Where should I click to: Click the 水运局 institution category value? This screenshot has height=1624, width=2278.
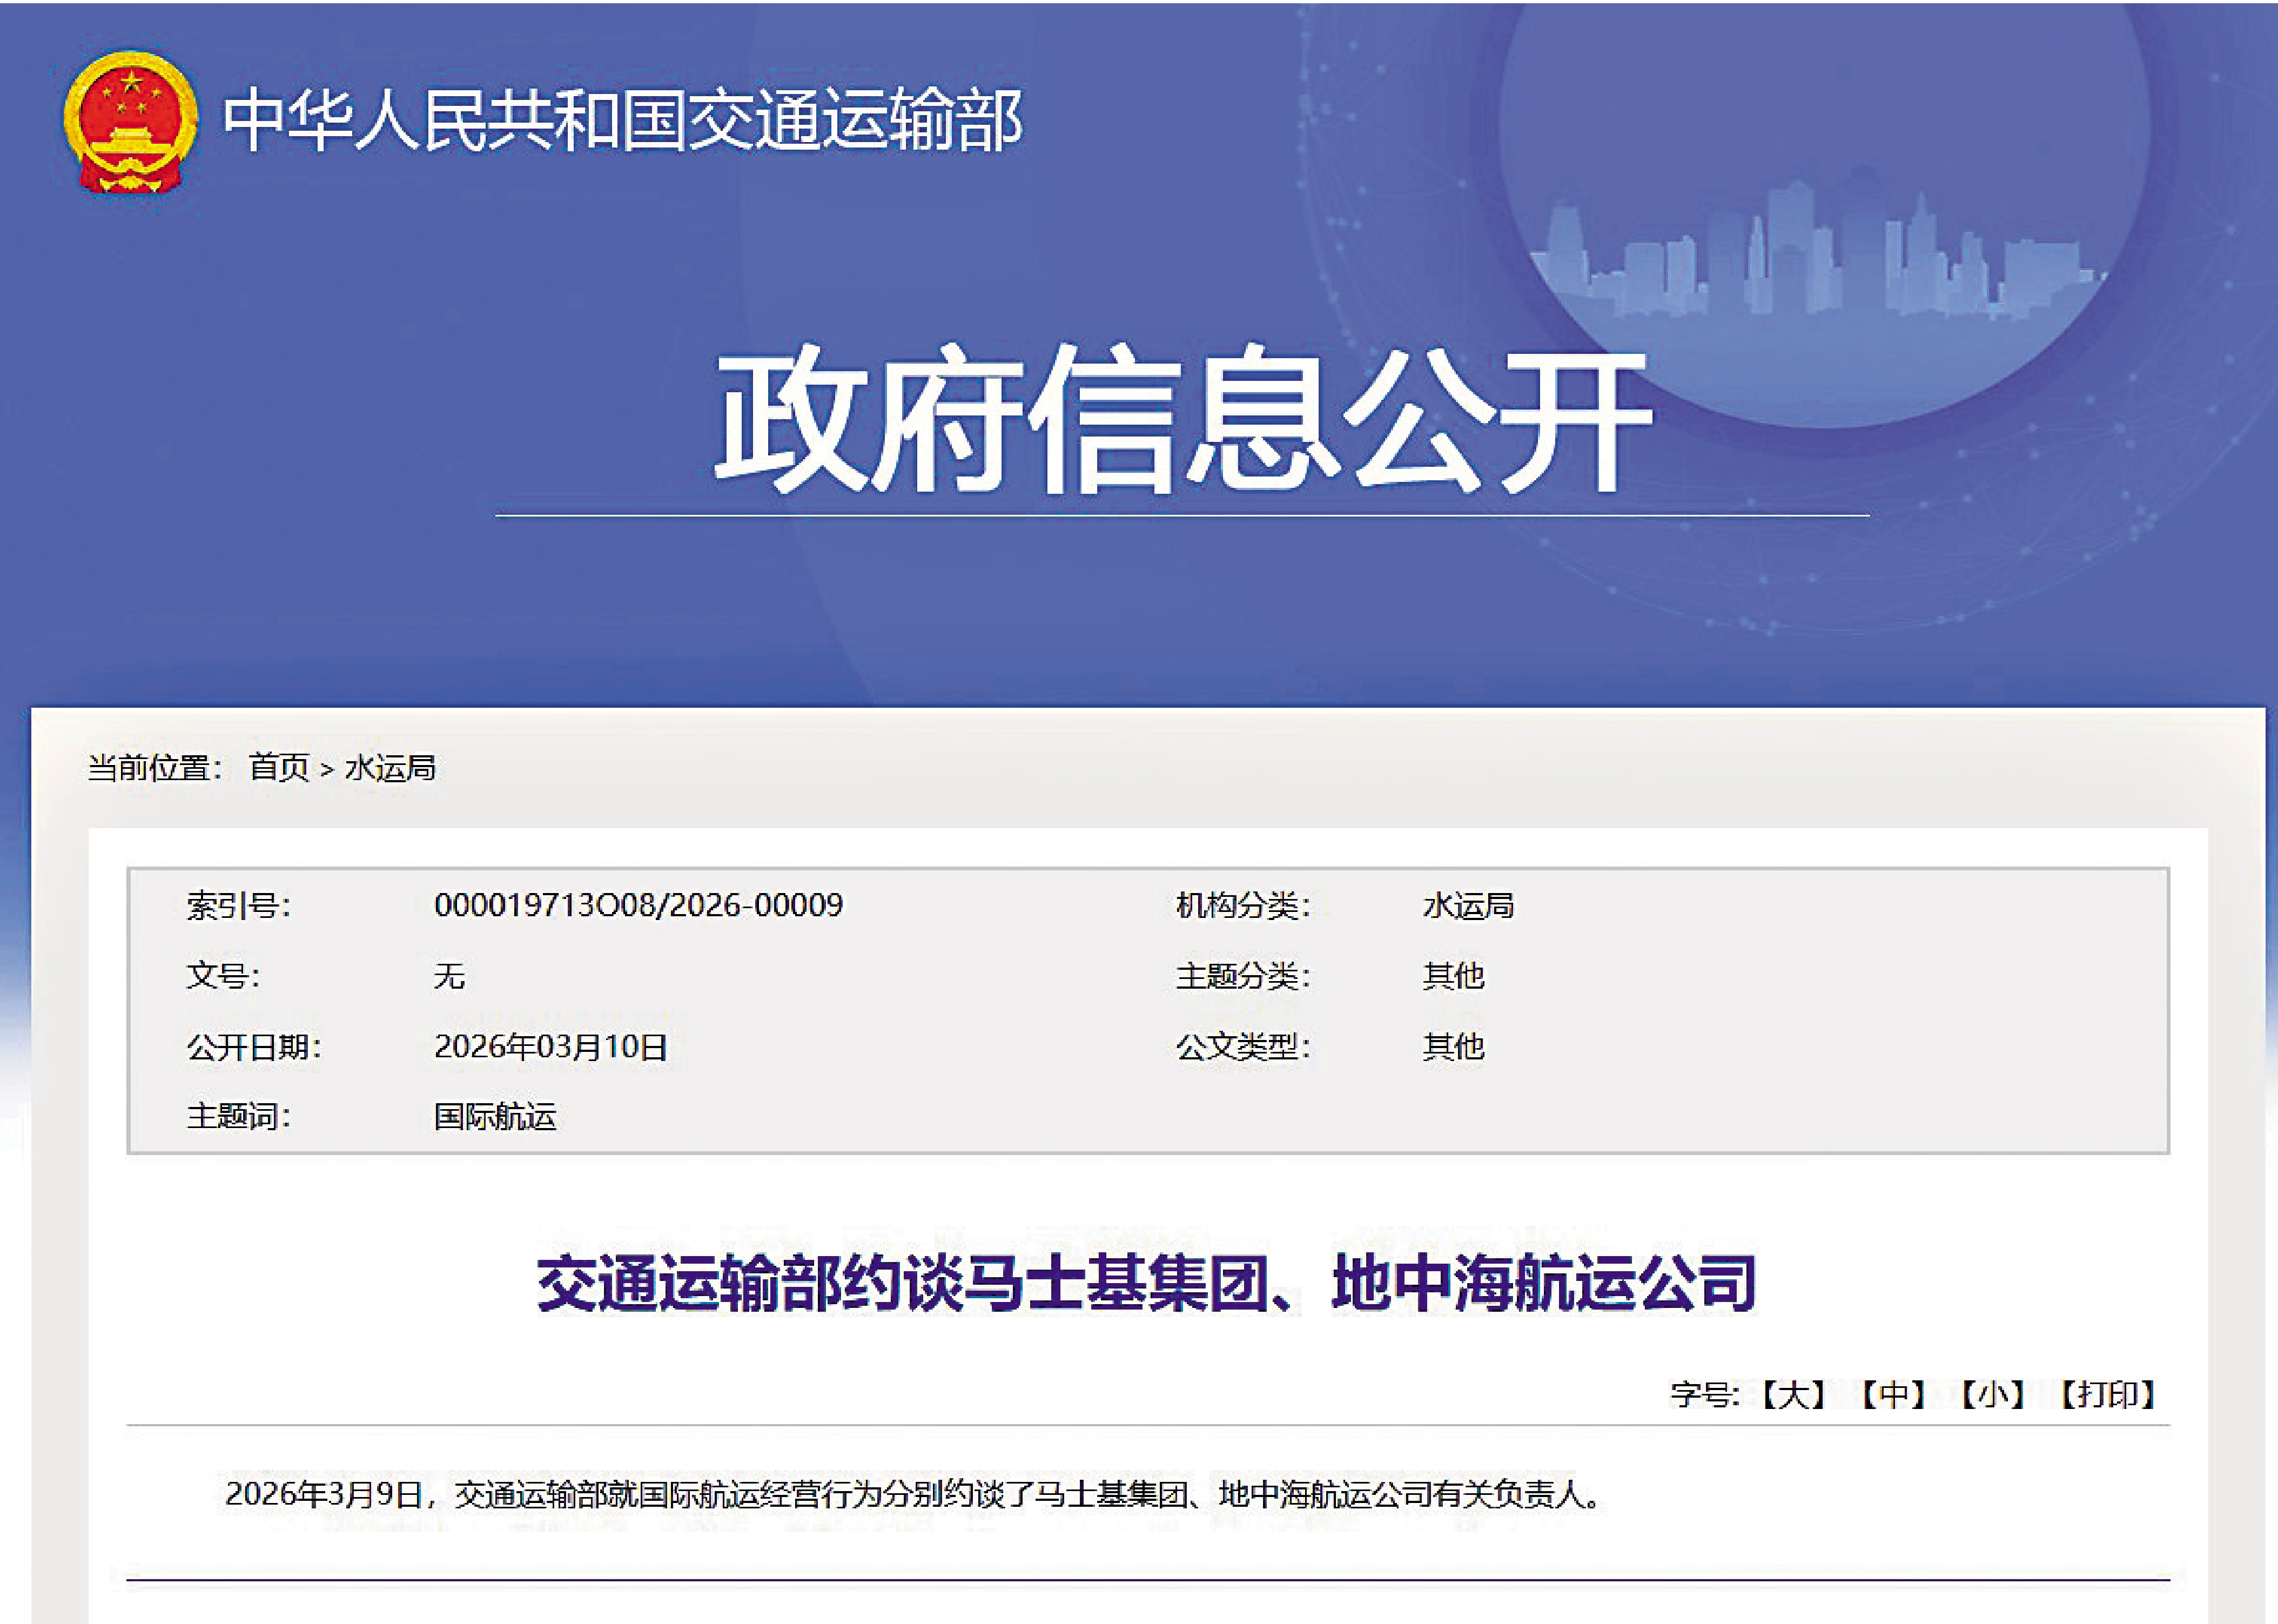click(x=1468, y=906)
